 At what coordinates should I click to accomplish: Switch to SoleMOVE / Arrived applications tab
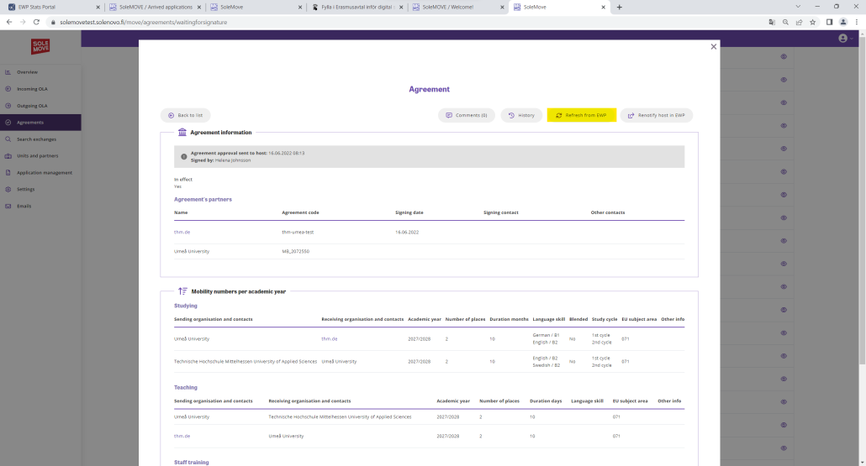[156, 8]
